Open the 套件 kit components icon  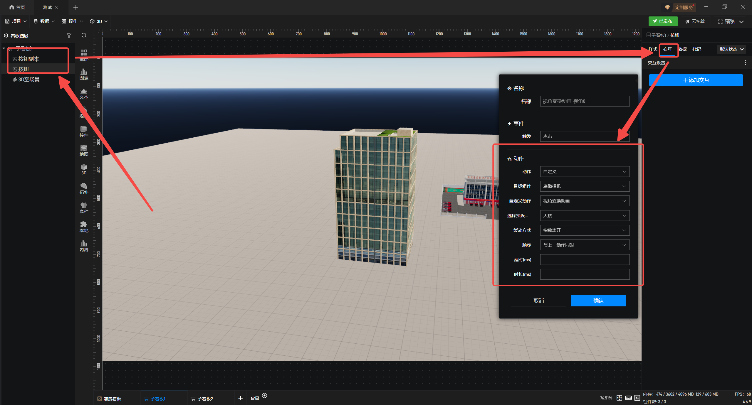(84, 207)
